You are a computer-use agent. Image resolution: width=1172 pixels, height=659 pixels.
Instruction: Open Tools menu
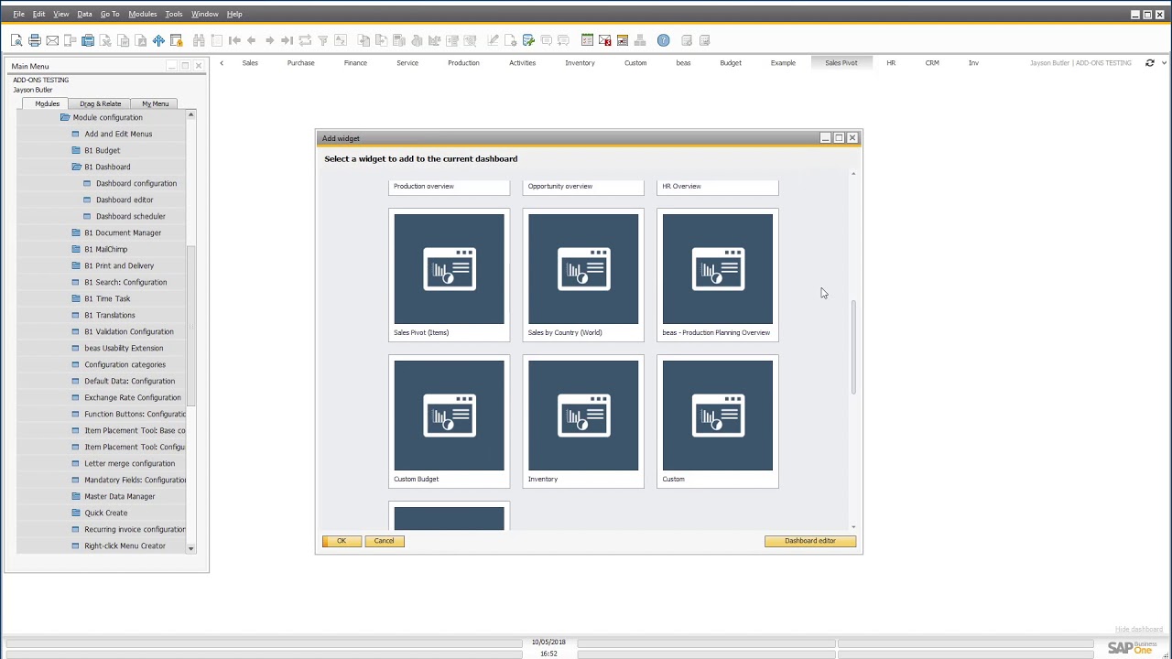tap(174, 14)
